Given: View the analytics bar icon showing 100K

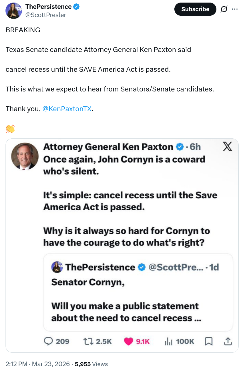Looking at the screenshot, I should pos(169,341).
